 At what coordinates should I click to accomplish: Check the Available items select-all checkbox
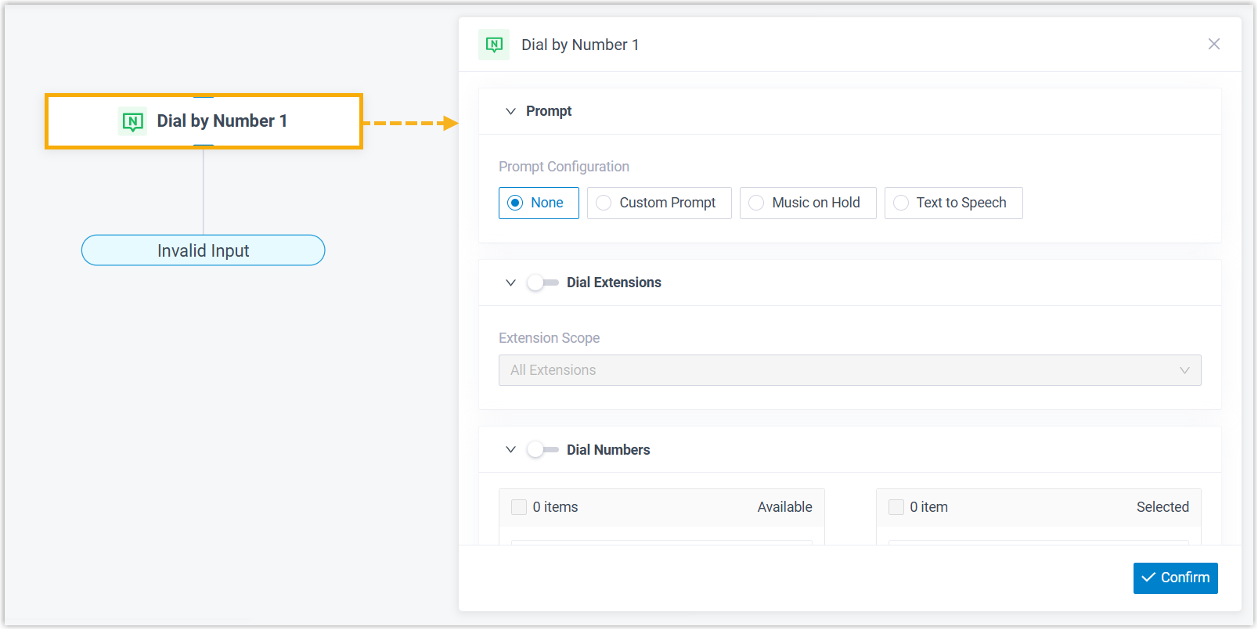pyautogui.click(x=519, y=507)
